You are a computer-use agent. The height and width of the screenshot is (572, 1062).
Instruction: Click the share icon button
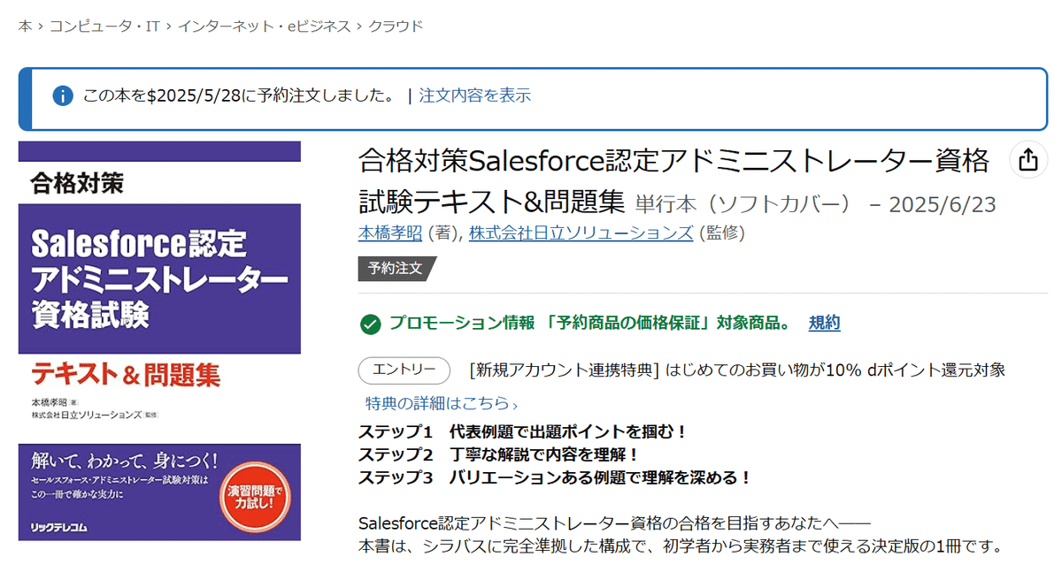tap(1028, 160)
